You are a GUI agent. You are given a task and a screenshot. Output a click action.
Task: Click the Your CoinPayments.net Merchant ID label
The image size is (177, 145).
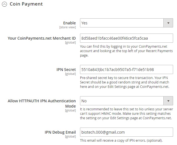tap(42, 38)
